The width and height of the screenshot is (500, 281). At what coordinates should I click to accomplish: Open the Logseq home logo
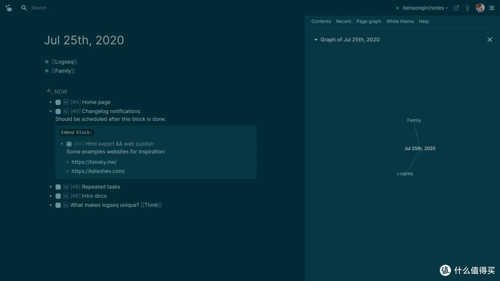[x=9, y=8]
